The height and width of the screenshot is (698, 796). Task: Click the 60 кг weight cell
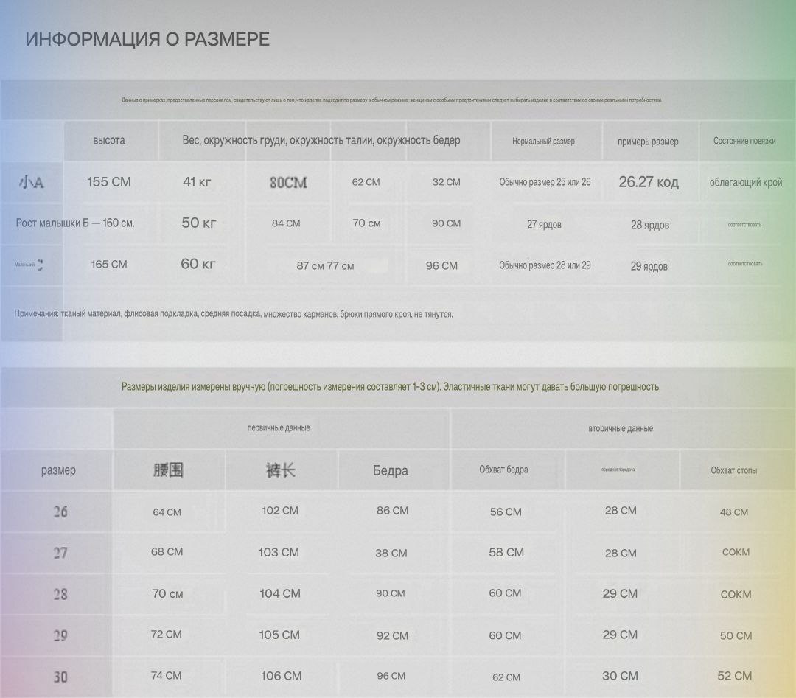coord(198,264)
